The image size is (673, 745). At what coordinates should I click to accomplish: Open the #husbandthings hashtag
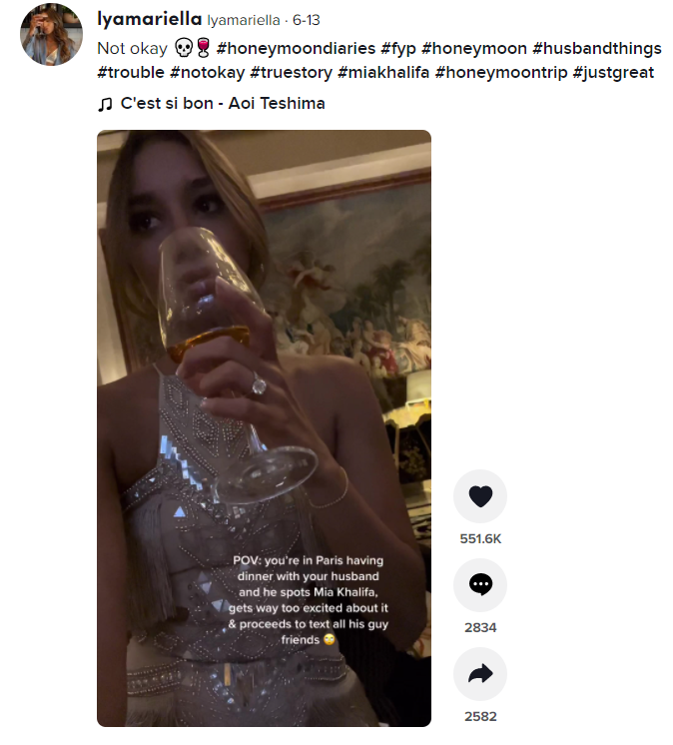click(x=597, y=49)
